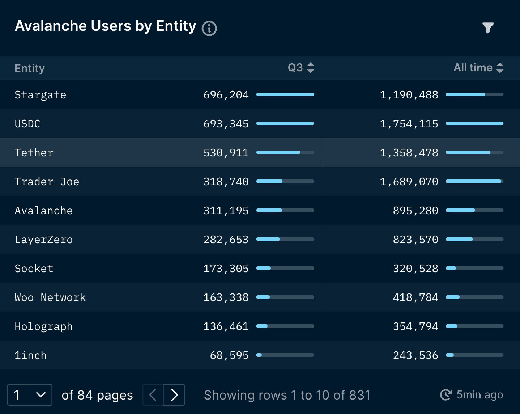Go to next page arrow
Viewport: 520px width, 414px height.
pos(174,395)
